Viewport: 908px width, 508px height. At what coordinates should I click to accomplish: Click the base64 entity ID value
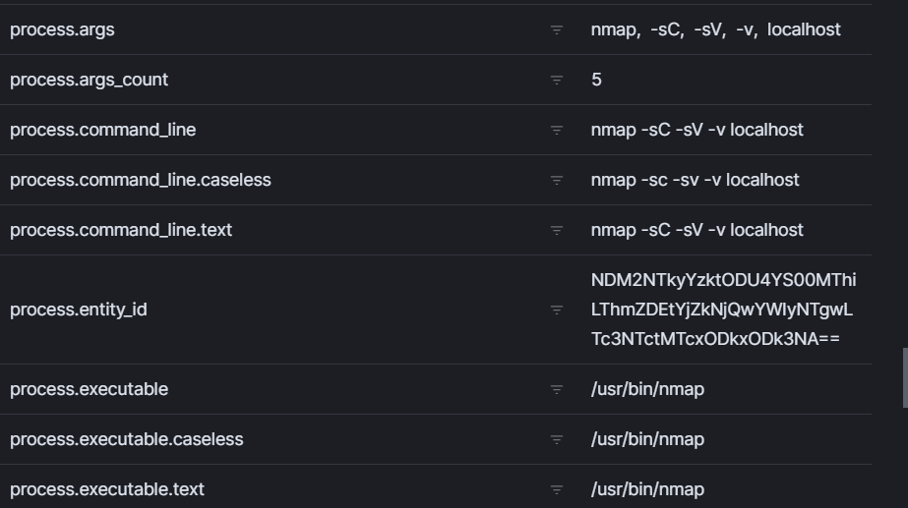point(723,310)
